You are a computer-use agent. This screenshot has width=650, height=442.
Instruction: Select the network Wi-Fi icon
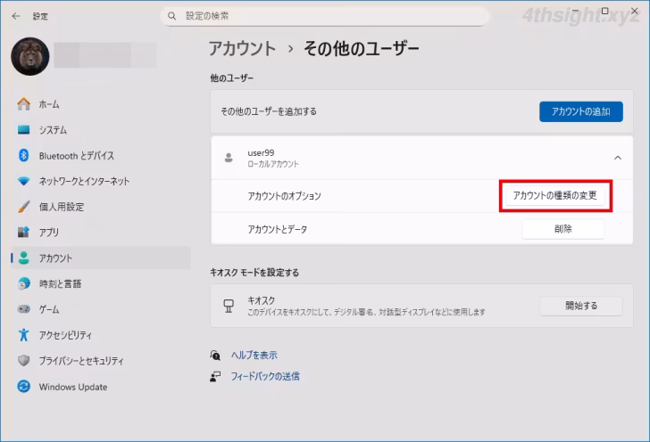click(x=24, y=182)
